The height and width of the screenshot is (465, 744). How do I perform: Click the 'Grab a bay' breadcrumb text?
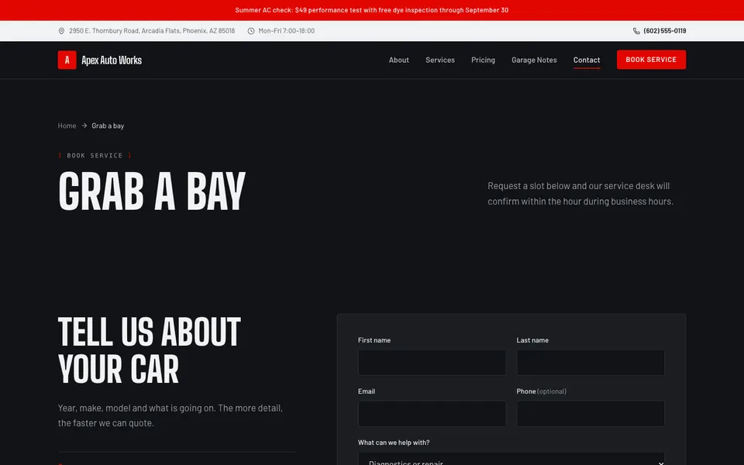108,126
